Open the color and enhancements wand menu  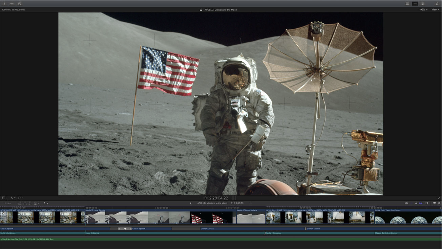click(13, 198)
